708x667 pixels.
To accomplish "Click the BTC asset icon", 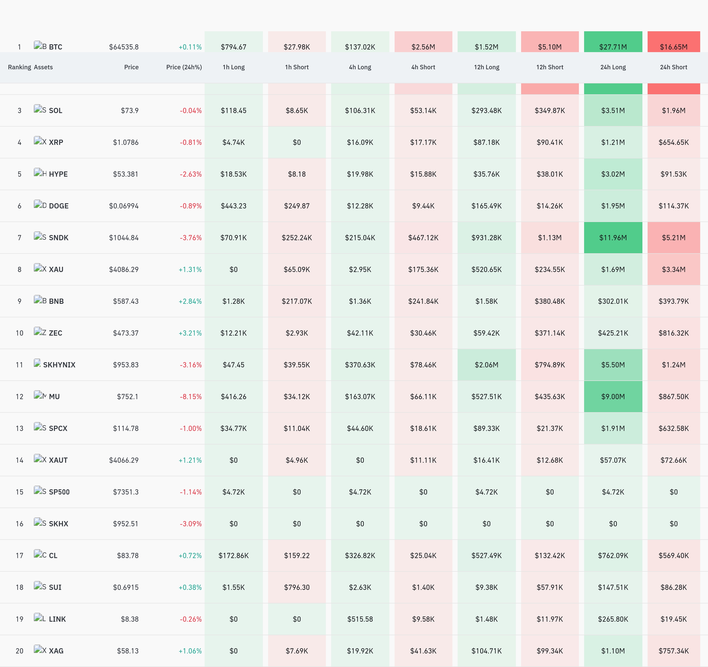I will (40, 45).
